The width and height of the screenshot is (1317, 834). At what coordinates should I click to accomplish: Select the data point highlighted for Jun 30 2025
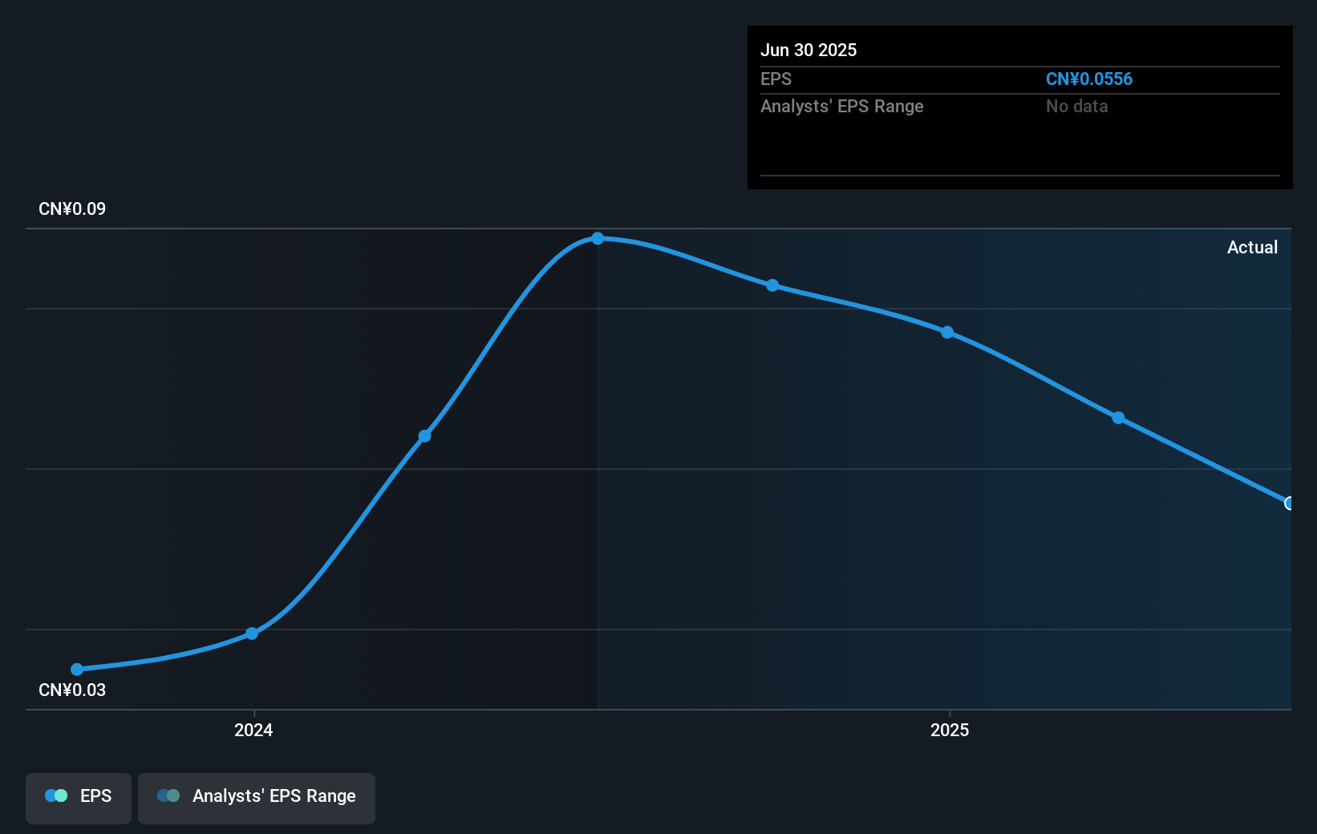pos(1289,503)
